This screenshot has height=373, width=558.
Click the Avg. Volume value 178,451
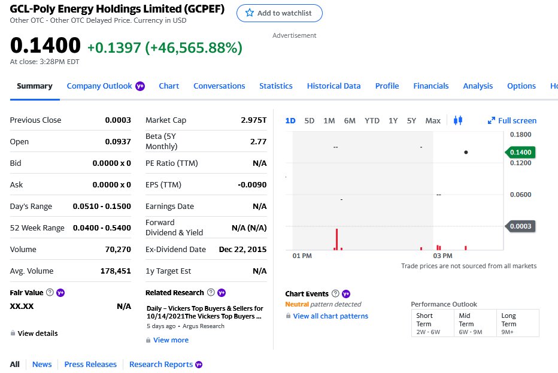(x=116, y=271)
